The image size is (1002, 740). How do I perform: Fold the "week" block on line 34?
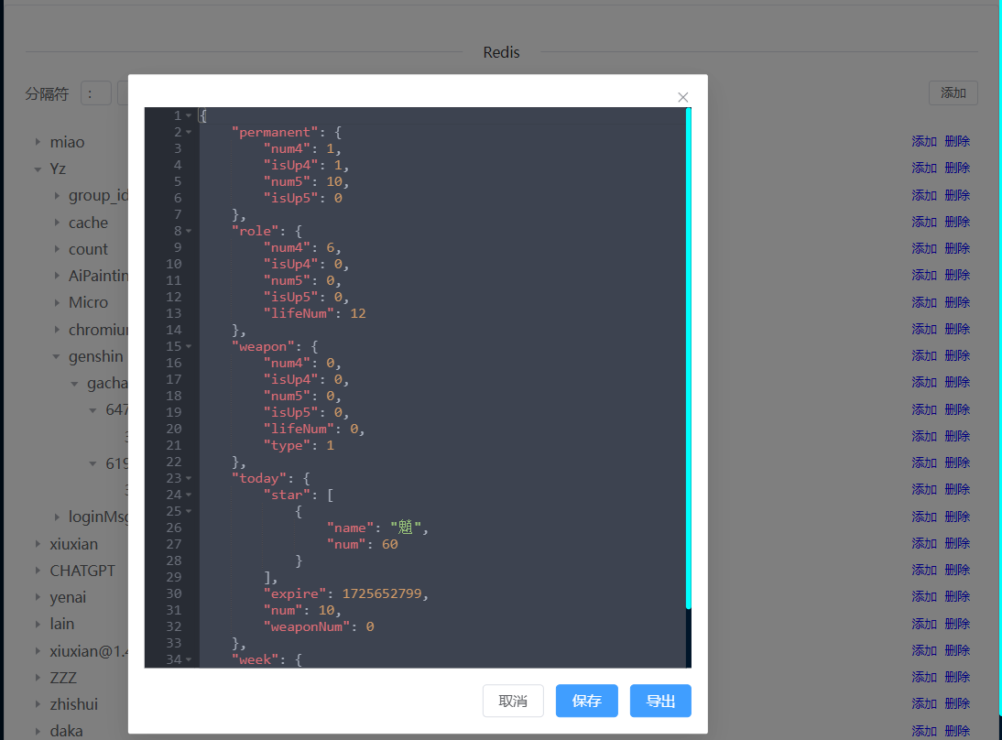pyautogui.click(x=189, y=659)
